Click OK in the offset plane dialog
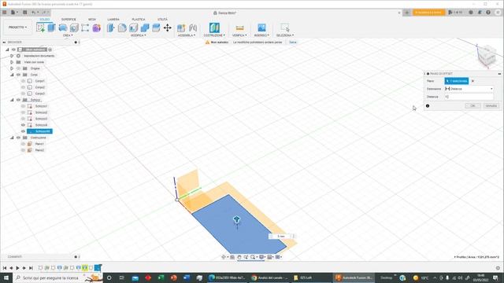The height and width of the screenshot is (283, 504). 472,106
